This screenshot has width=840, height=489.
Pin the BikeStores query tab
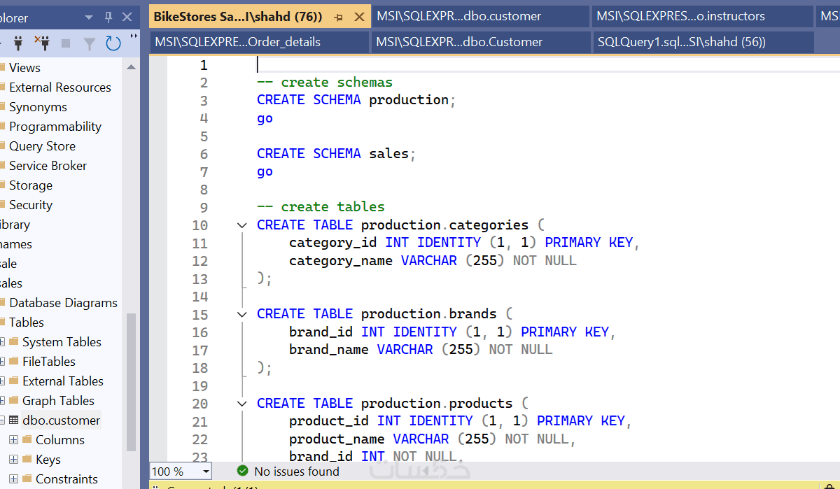pos(338,17)
